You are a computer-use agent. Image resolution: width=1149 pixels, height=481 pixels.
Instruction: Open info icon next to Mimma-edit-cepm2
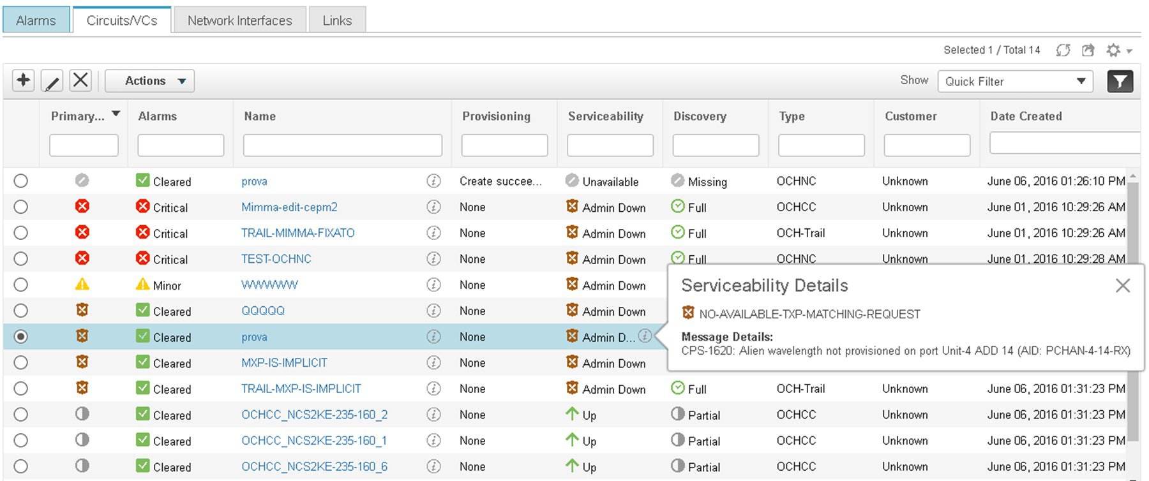(433, 207)
